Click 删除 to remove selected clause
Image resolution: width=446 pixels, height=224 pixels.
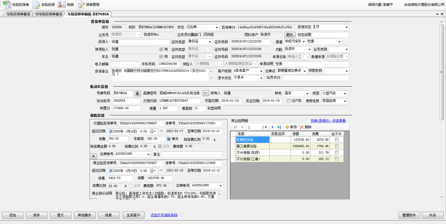(x=306, y=127)
